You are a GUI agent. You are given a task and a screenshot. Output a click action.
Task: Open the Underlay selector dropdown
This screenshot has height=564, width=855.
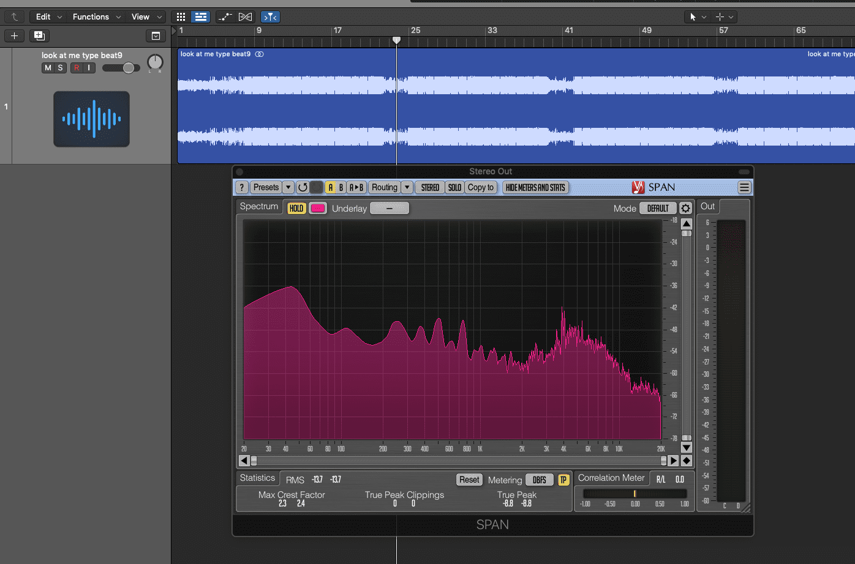[390, 208]
